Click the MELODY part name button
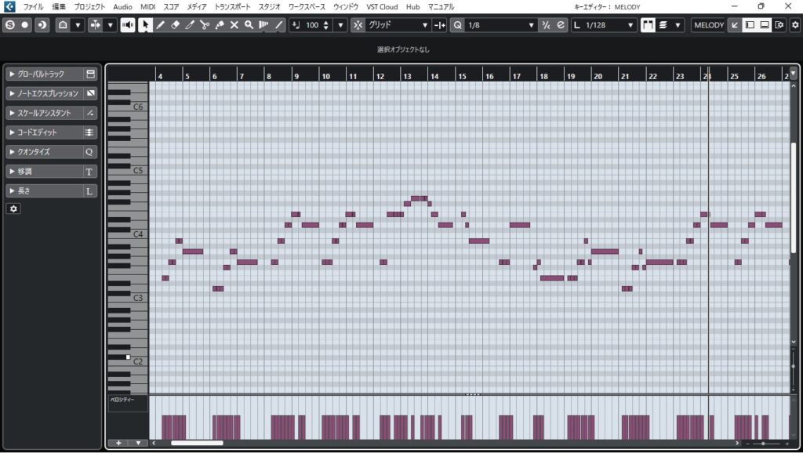 pyautogui.click(x=709, y=25)
